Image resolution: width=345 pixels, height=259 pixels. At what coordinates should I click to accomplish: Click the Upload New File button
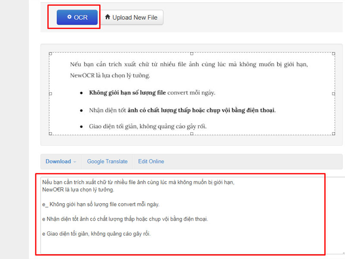click(132, 18)
